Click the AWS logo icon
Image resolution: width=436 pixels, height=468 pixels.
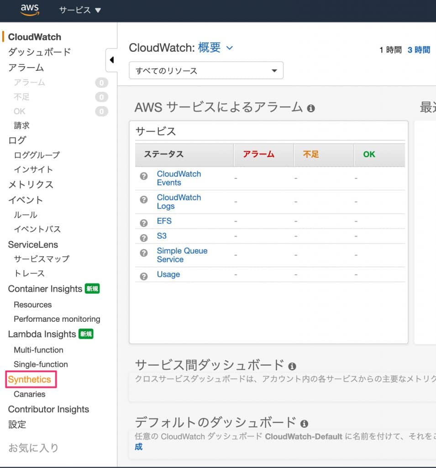tap(30, 10)
